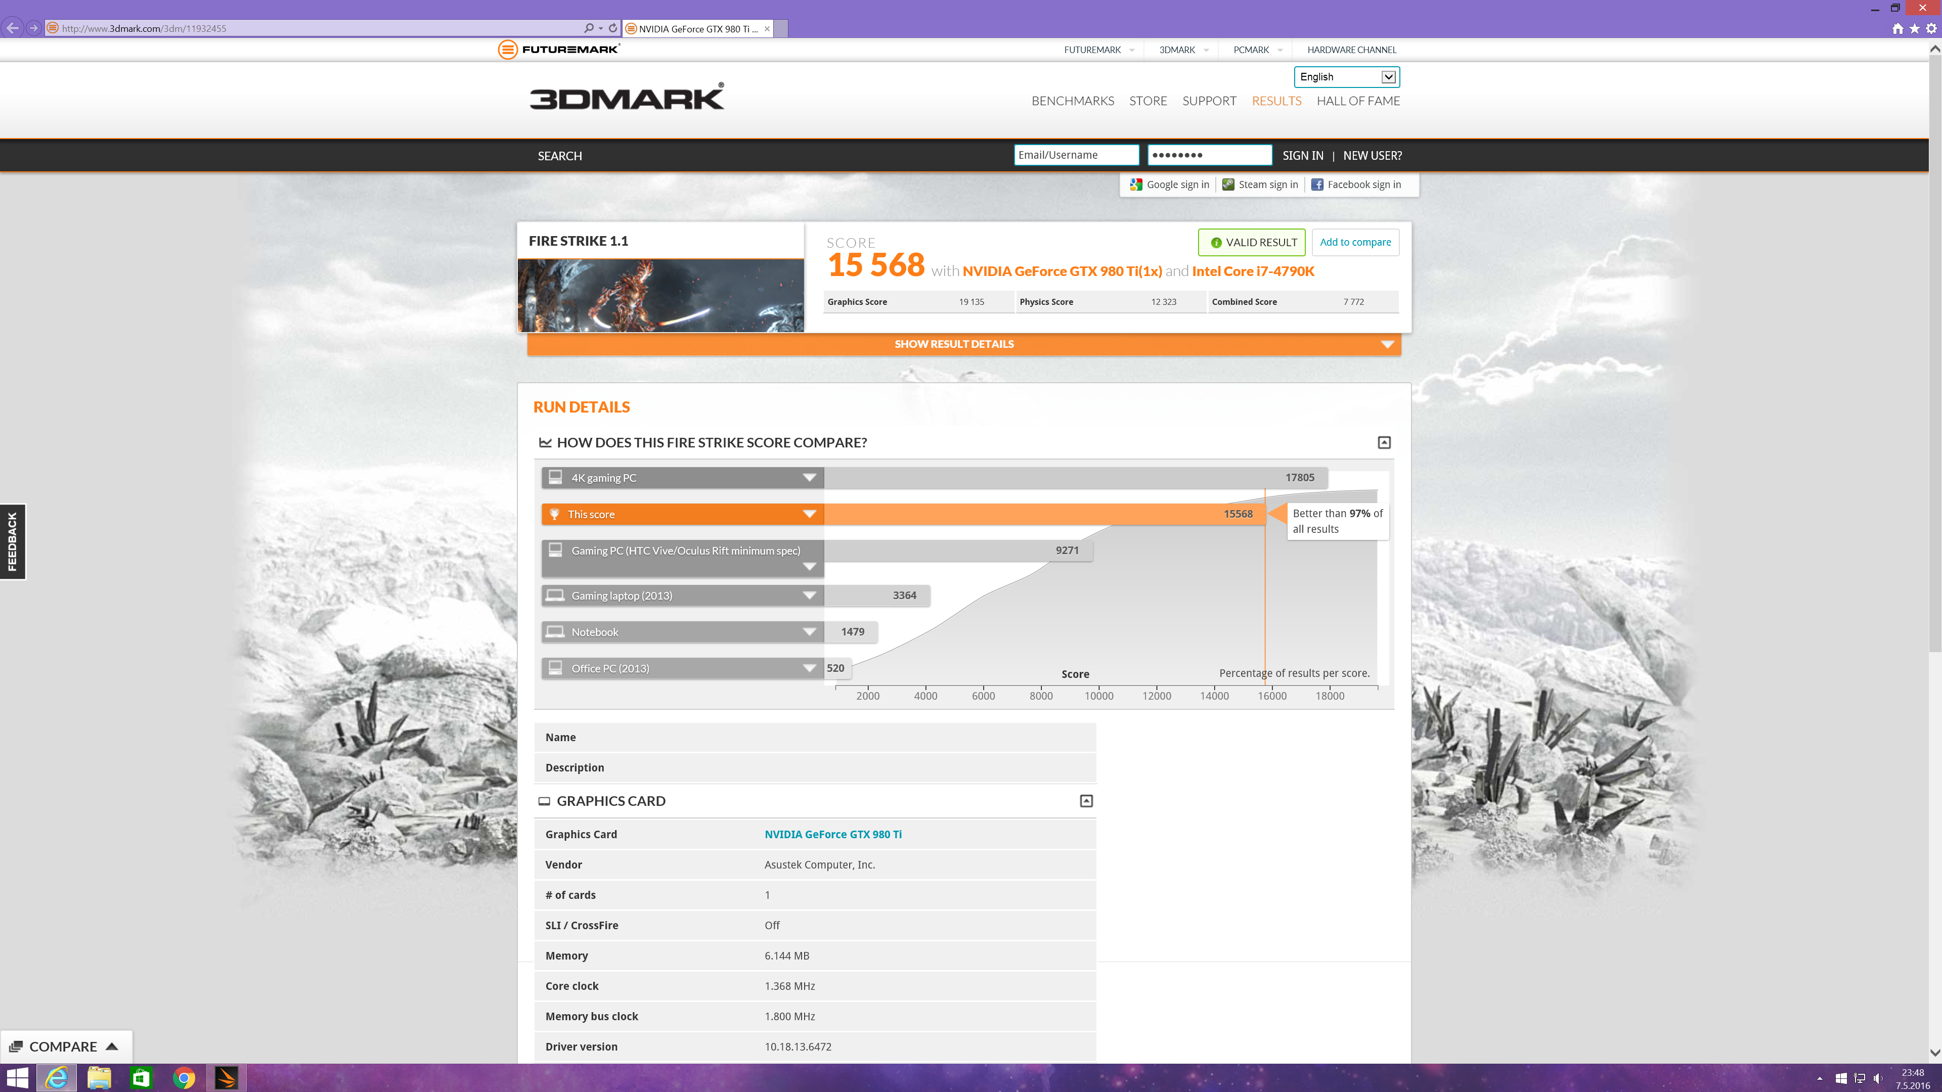Click the Futuremark logo

[x=559, y=50]
